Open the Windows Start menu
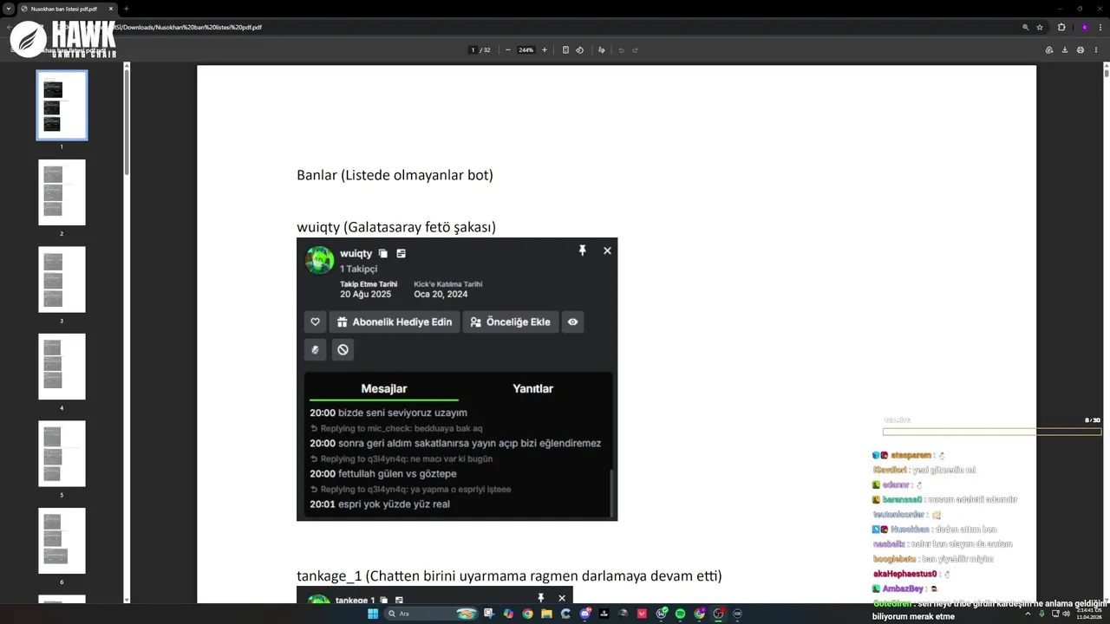 pos(373,614)
